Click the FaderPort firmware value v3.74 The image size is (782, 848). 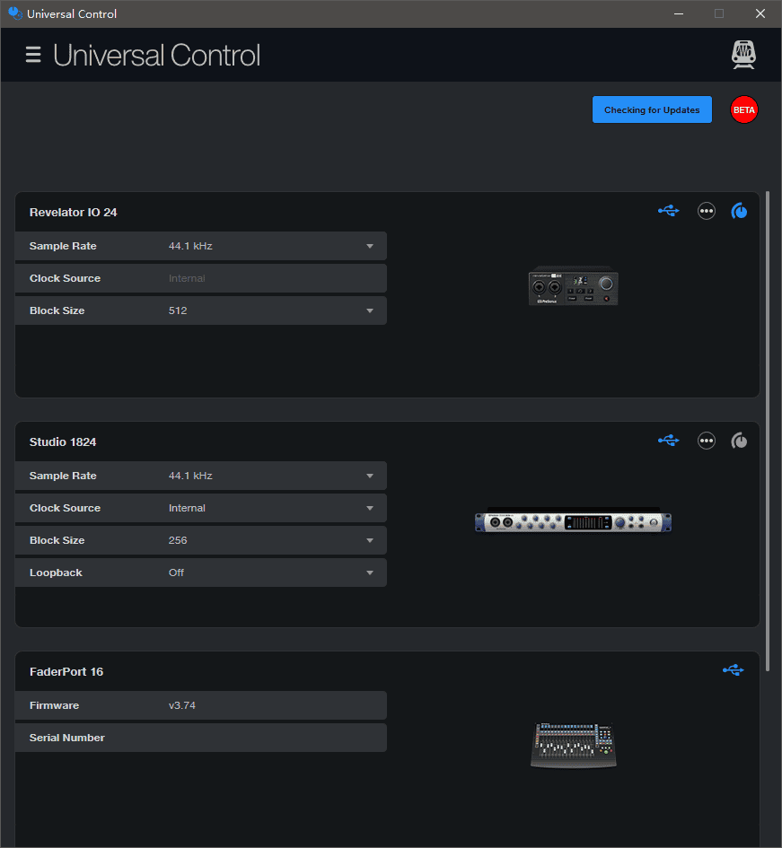point(182,705)
